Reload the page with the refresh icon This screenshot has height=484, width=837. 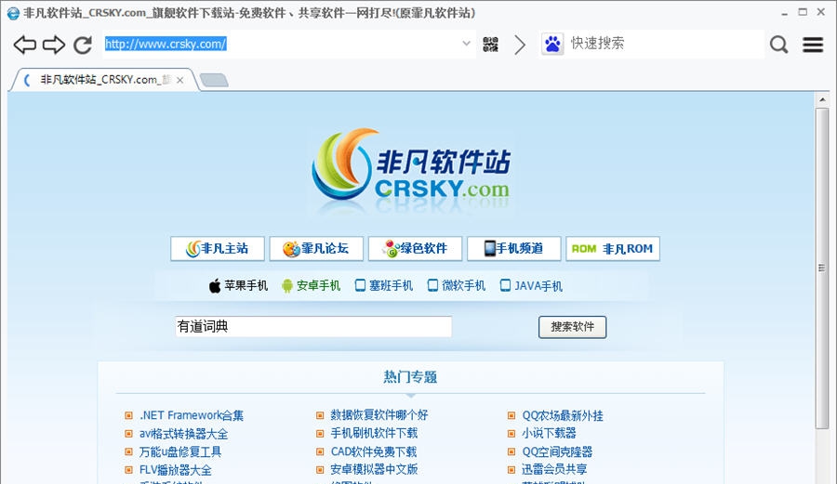pyautogui.click(x=83, y=45)
